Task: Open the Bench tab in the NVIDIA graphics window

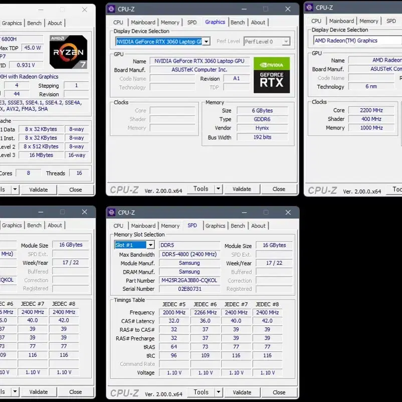Action: (238, 22)
